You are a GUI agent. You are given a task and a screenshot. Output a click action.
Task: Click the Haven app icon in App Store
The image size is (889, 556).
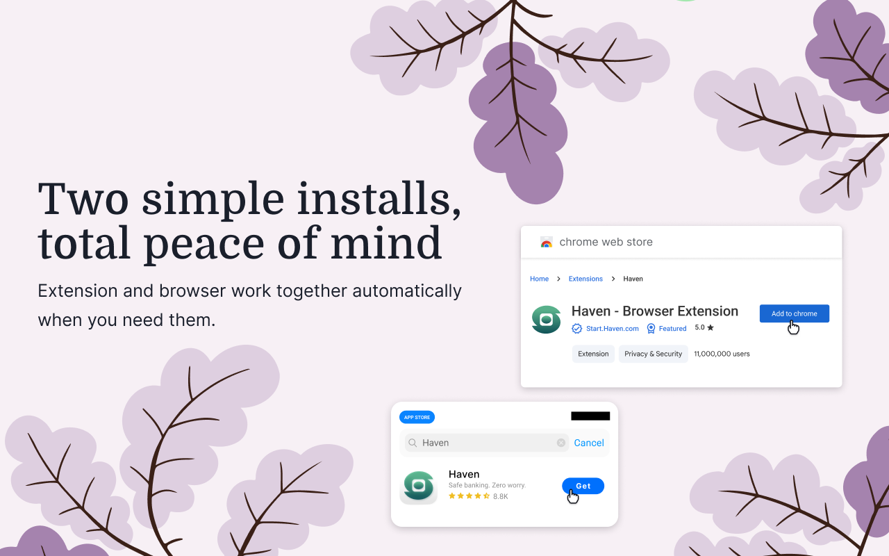tap(418, 486)
